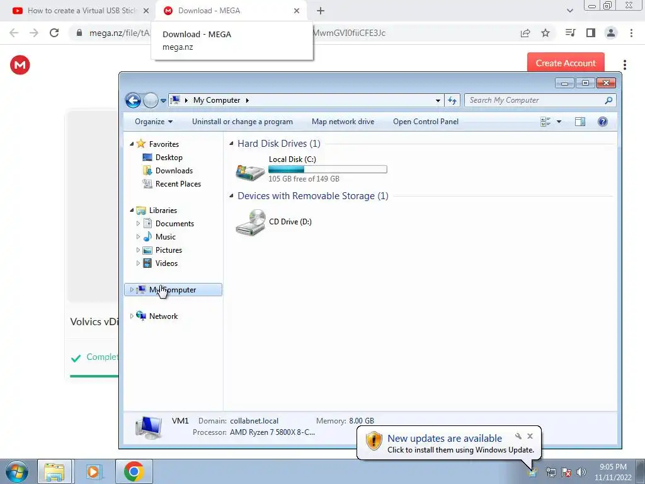Click the Chrome taskbar icon
The width and height of the screenshot is (645, 484).
(134, 471)
